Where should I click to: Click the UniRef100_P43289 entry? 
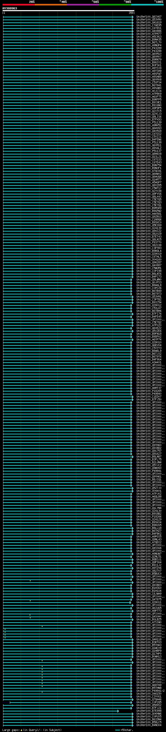(149, 48)
